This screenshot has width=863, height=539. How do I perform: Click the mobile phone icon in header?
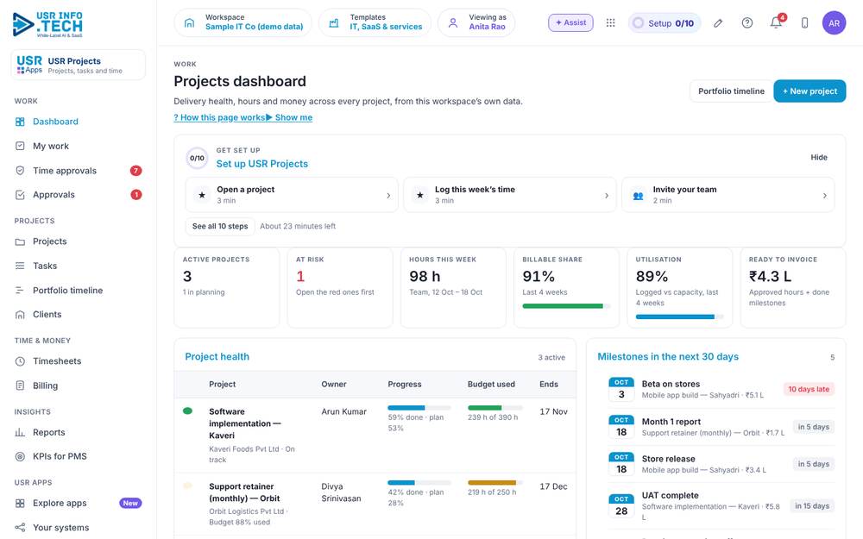(x=804, y=22)
